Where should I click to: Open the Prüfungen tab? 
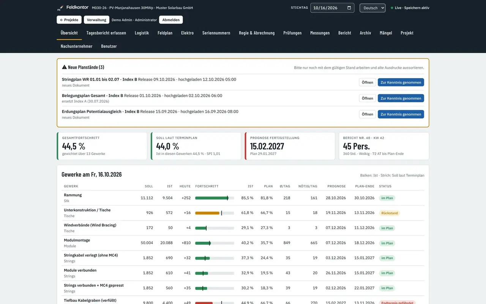coord(292,33)
